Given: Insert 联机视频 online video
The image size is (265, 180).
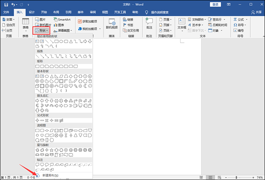Looking at the screenshot, I should click(112, 24).
